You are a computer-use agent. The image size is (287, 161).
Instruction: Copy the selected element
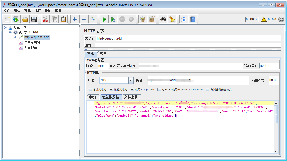click(x=54, y=19)
